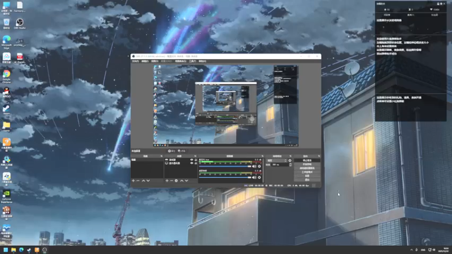Open scene transition properties gear

click(x=290, y=160)
